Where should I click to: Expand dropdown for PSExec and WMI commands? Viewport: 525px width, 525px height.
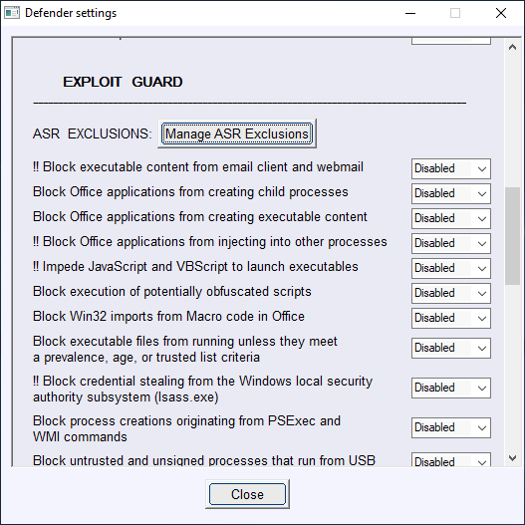(451, 427)
